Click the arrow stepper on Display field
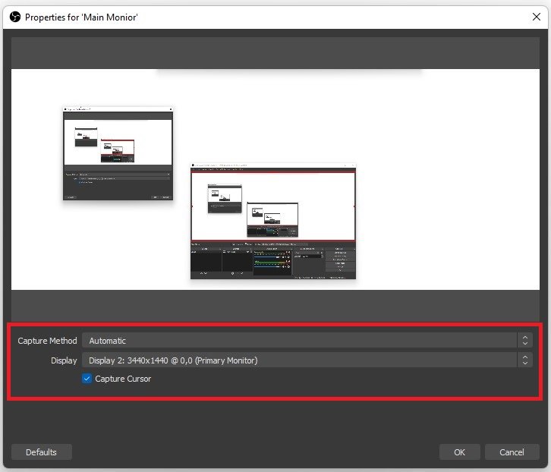551x472 pixels. tap(525, 360)
